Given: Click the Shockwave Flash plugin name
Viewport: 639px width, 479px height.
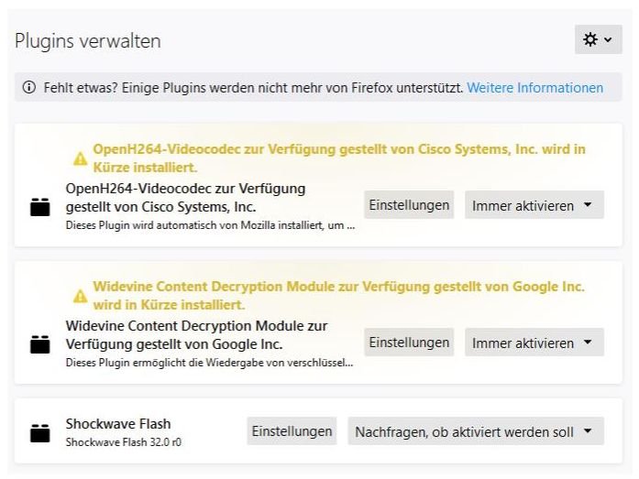Looking at the screenshot, I should (x=118, y=424).
